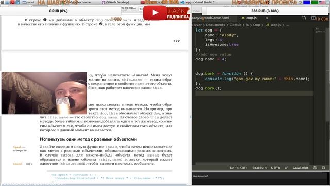Split the editor with the split icon

click(313, 18)
